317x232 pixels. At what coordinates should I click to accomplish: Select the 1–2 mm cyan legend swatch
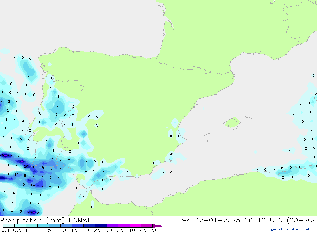(x=31, y=226)
